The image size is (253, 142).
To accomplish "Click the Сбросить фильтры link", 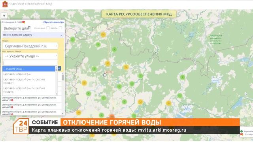I will (54, 22).
